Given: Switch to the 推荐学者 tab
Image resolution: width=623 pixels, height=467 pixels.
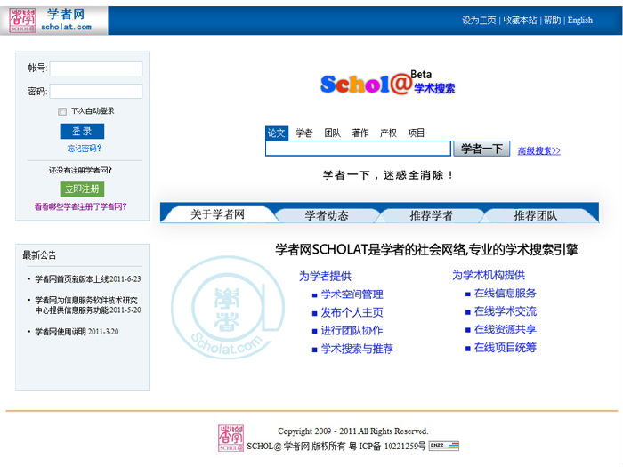Looking at the screenshot, I should (x=431, y=215).
